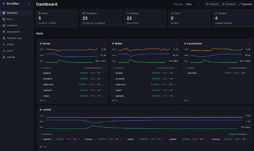This screenshot has height=151, width=254.
Task: Click the Sonarr CPU usage graph
Action: pyautogui.click(x=72, y=49)
